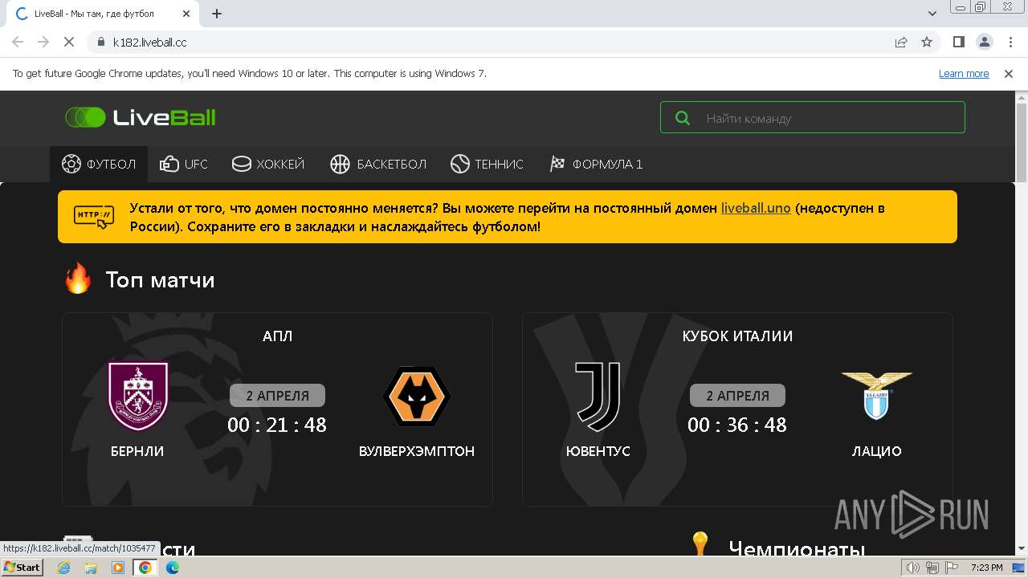This screenshot has width=1028, height=578.
Task: Click the 2 АПРЕЛЯ badge in АПЛ card
Action: point(277,396)
